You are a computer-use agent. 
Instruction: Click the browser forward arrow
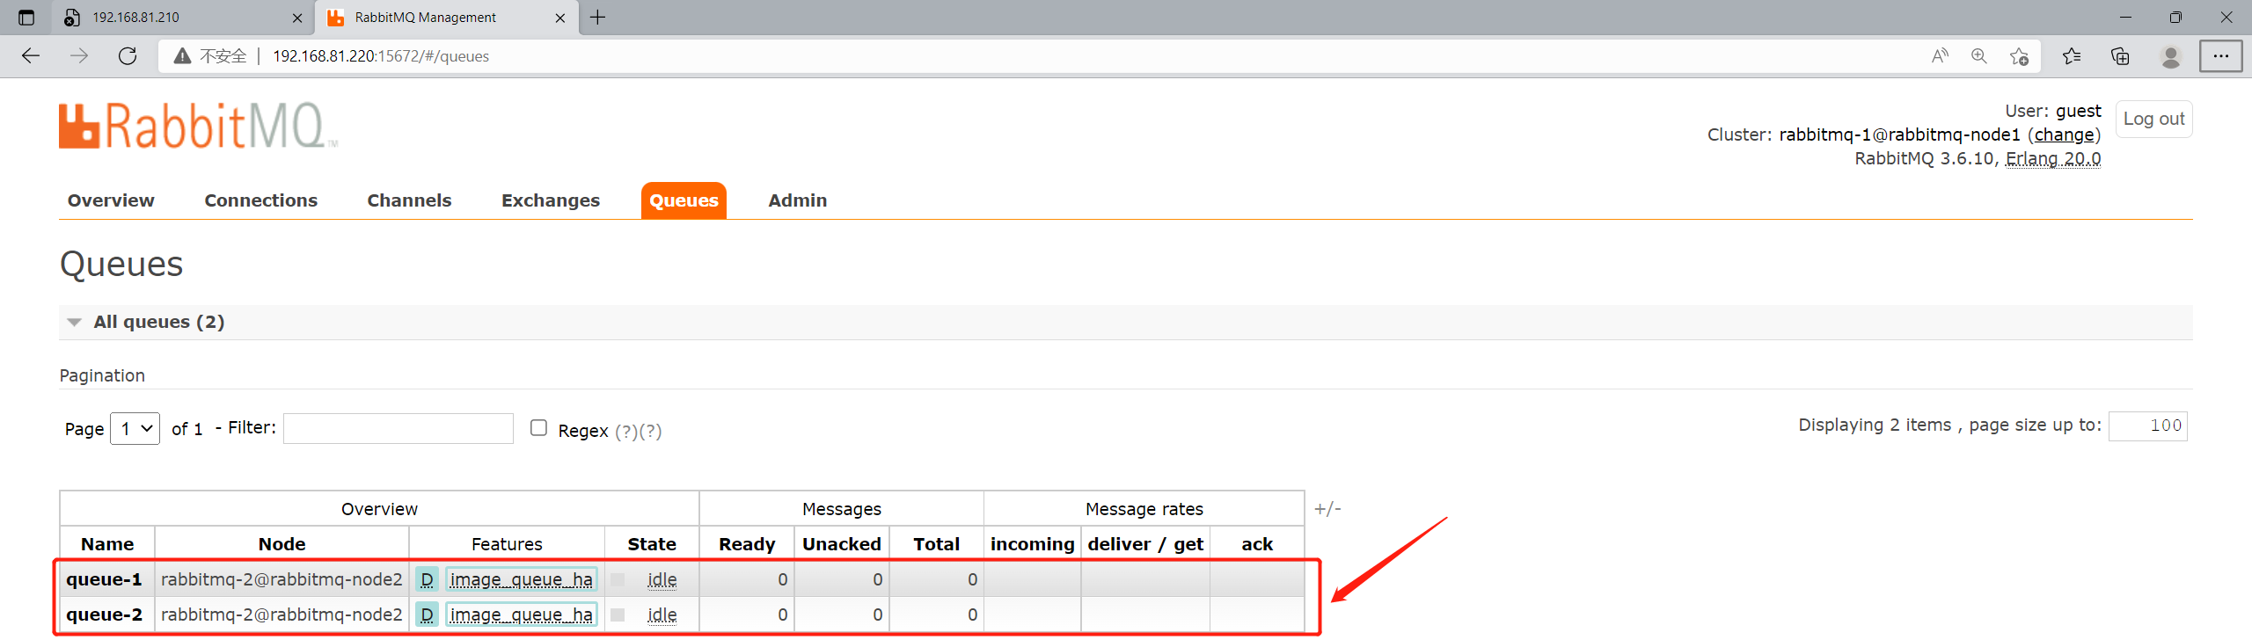[x=79, y=56]
